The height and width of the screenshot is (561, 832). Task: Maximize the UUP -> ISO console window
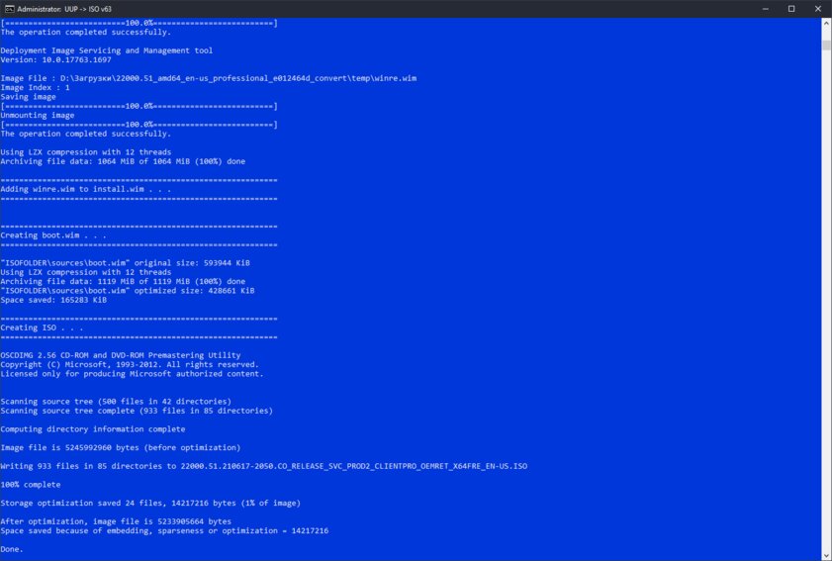(x=791, y=9)
